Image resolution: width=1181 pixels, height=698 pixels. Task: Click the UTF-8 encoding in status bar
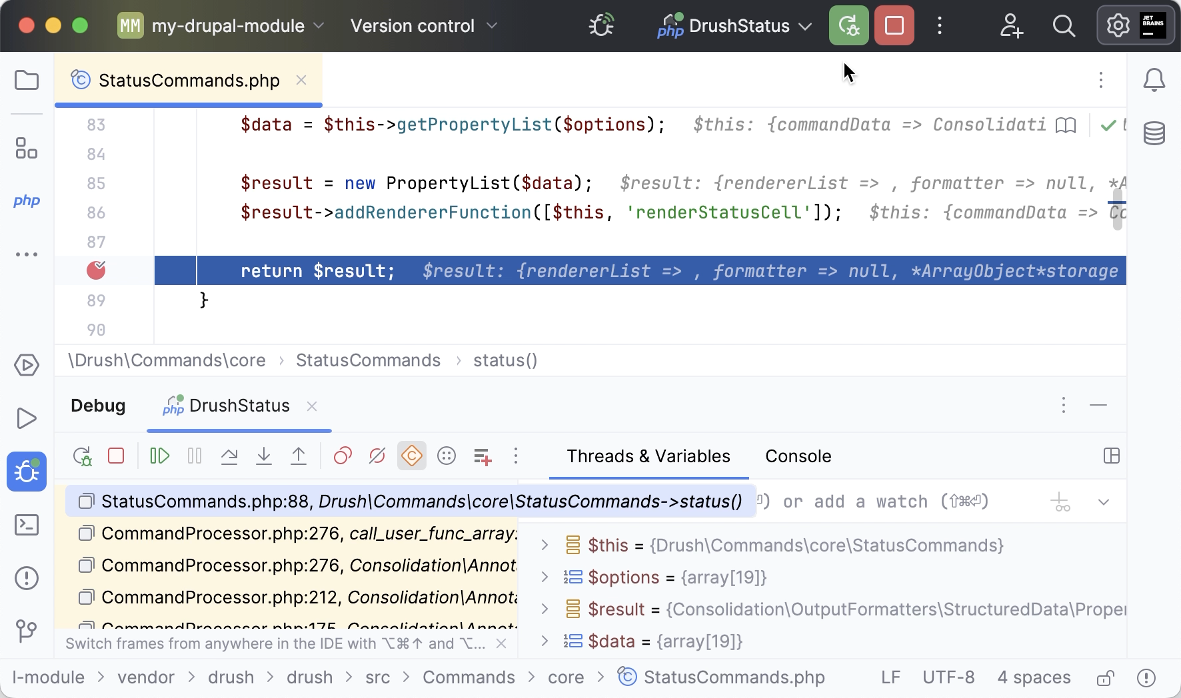point(949,677)
